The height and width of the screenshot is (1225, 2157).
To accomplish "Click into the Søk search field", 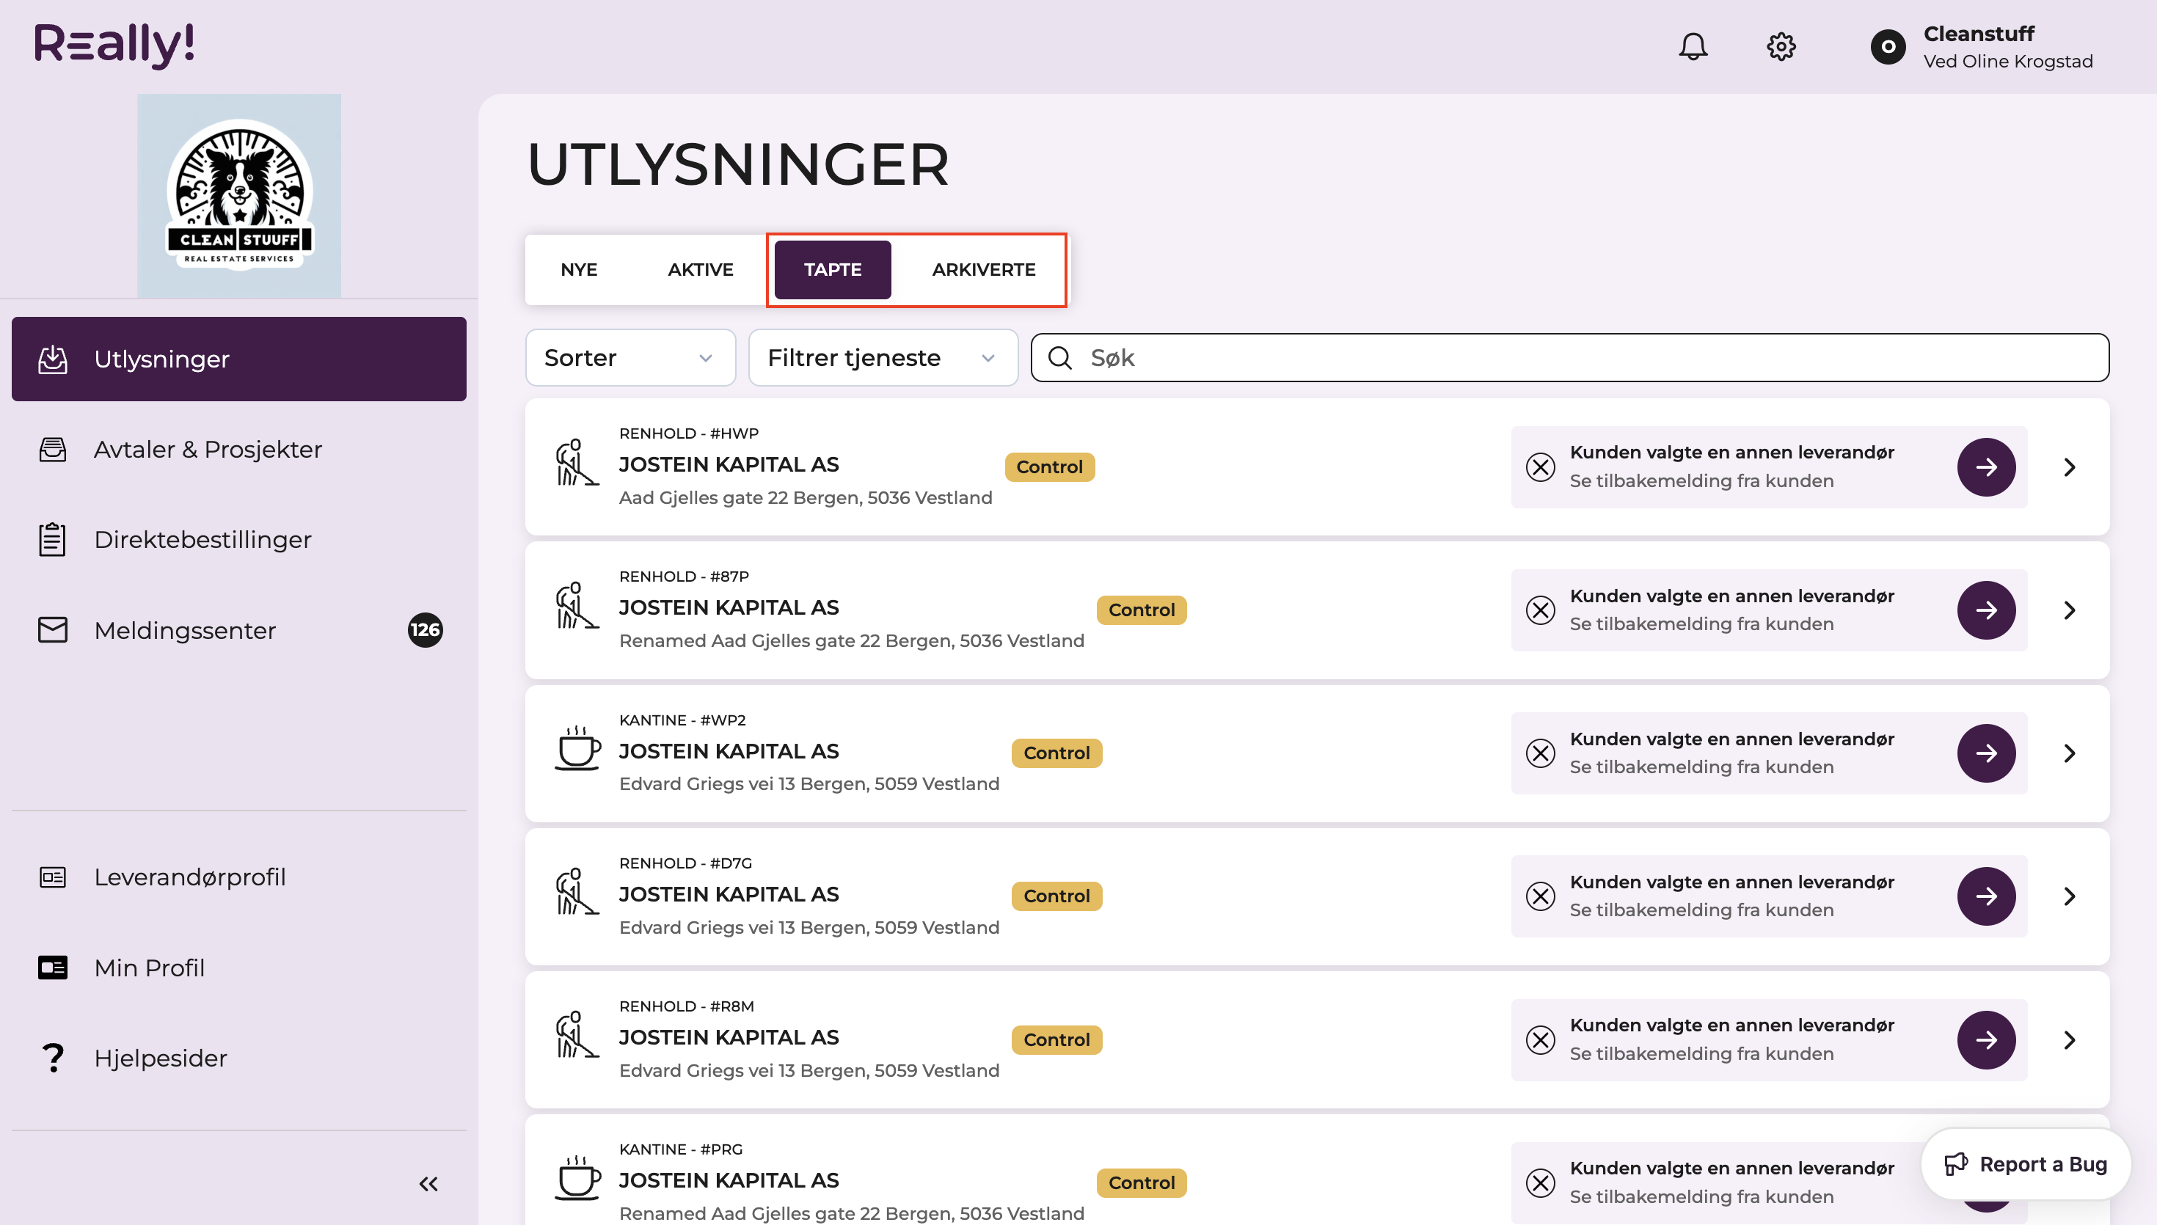I will click(1570, 357).
